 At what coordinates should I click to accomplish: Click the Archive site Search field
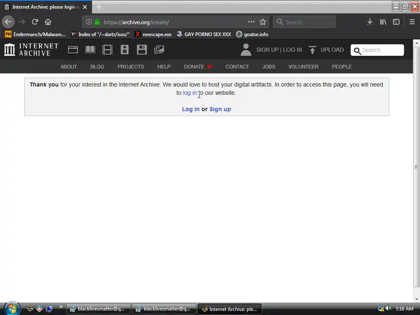click(x=377, y=50)
